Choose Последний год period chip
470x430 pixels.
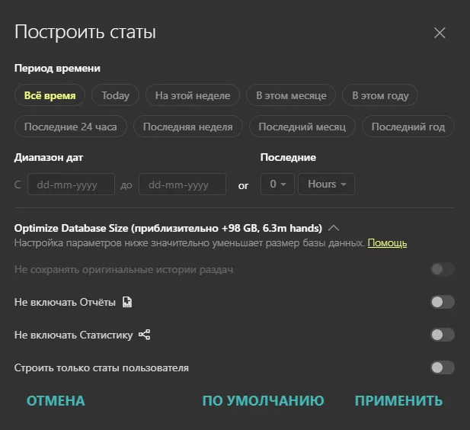pos(408,127)
